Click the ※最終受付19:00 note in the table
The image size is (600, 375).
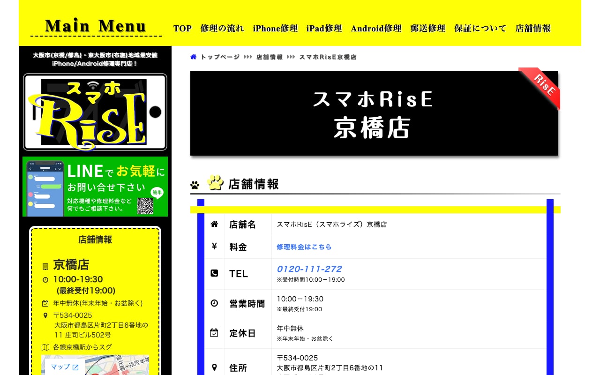pos(300,309)
